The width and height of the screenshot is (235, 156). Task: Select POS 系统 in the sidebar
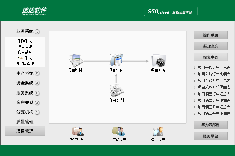tap(25, 58)
